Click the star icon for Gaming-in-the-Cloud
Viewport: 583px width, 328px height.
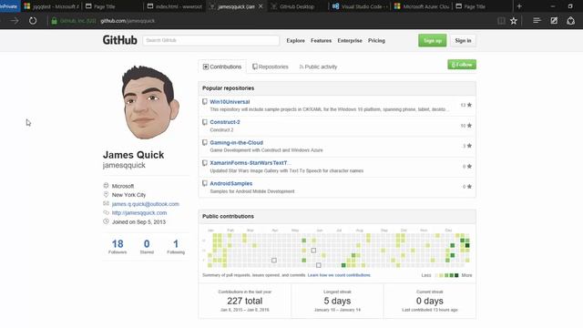tap(469, 146)
